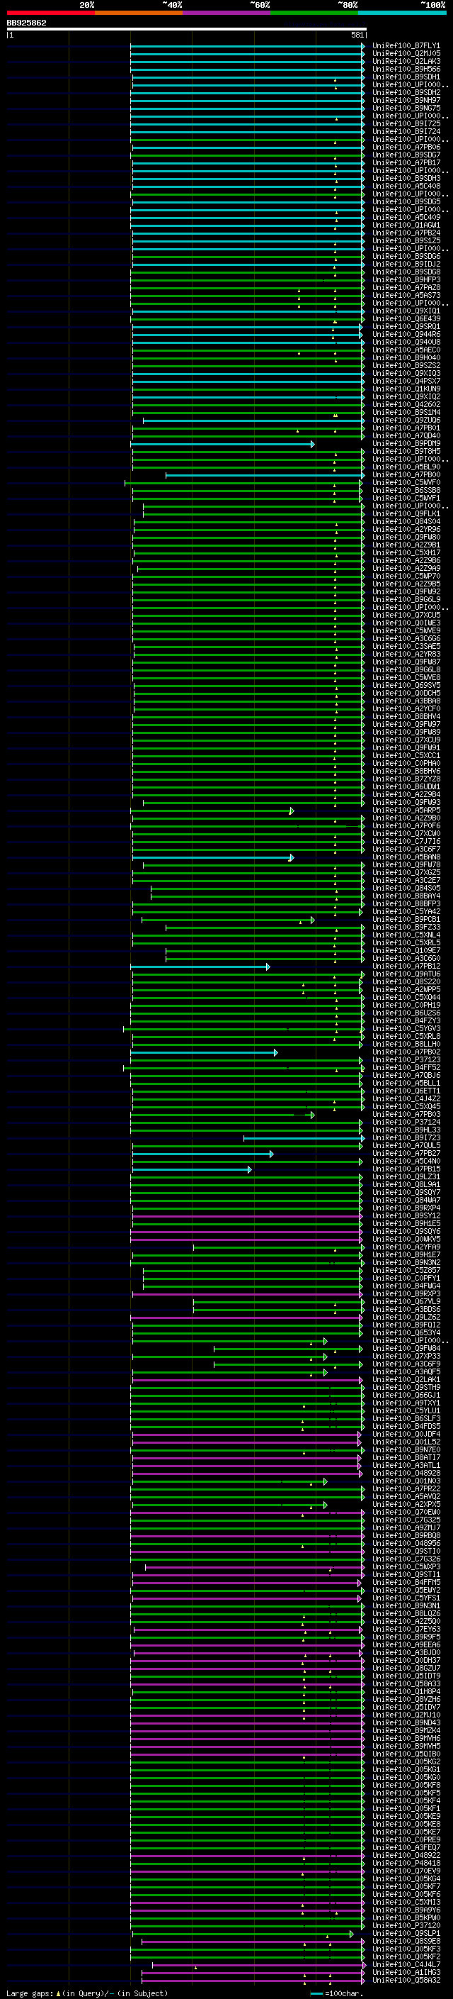Click the orange ~40% identity legend segment
Image resolution: width=453 pixels, height=1999 pixels.
coord(139,13)
